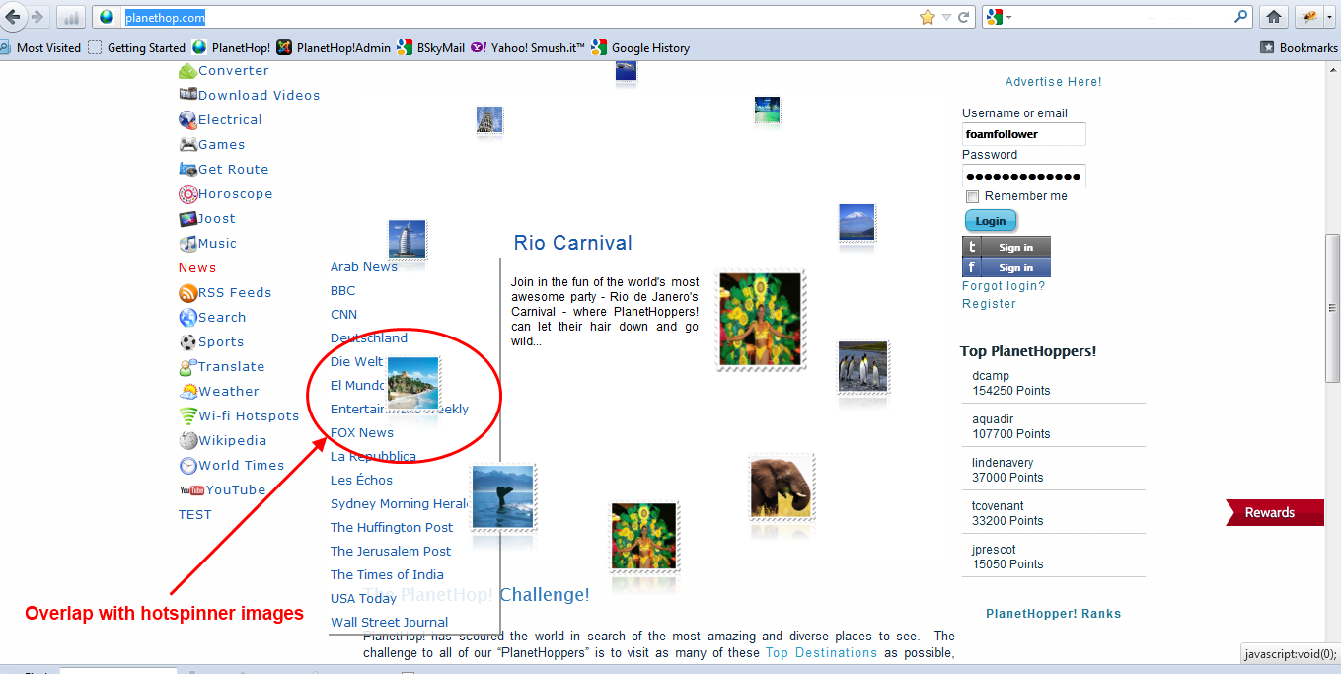Click the page's vertical scrollbar thumb
This screenshot has height=674, width=1341.
[x=1332, y=308]
